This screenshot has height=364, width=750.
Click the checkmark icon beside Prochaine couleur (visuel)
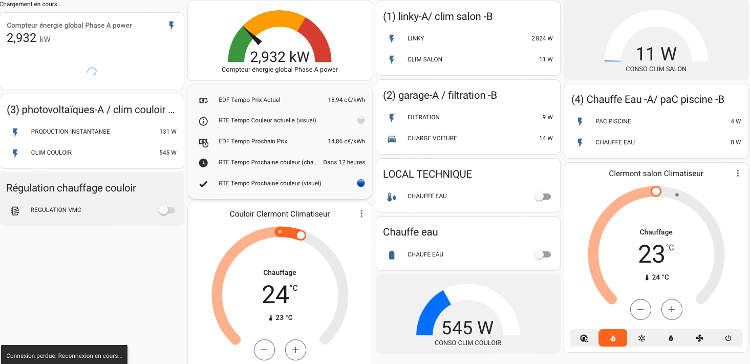pyautogui.click(x=203, y=184)
